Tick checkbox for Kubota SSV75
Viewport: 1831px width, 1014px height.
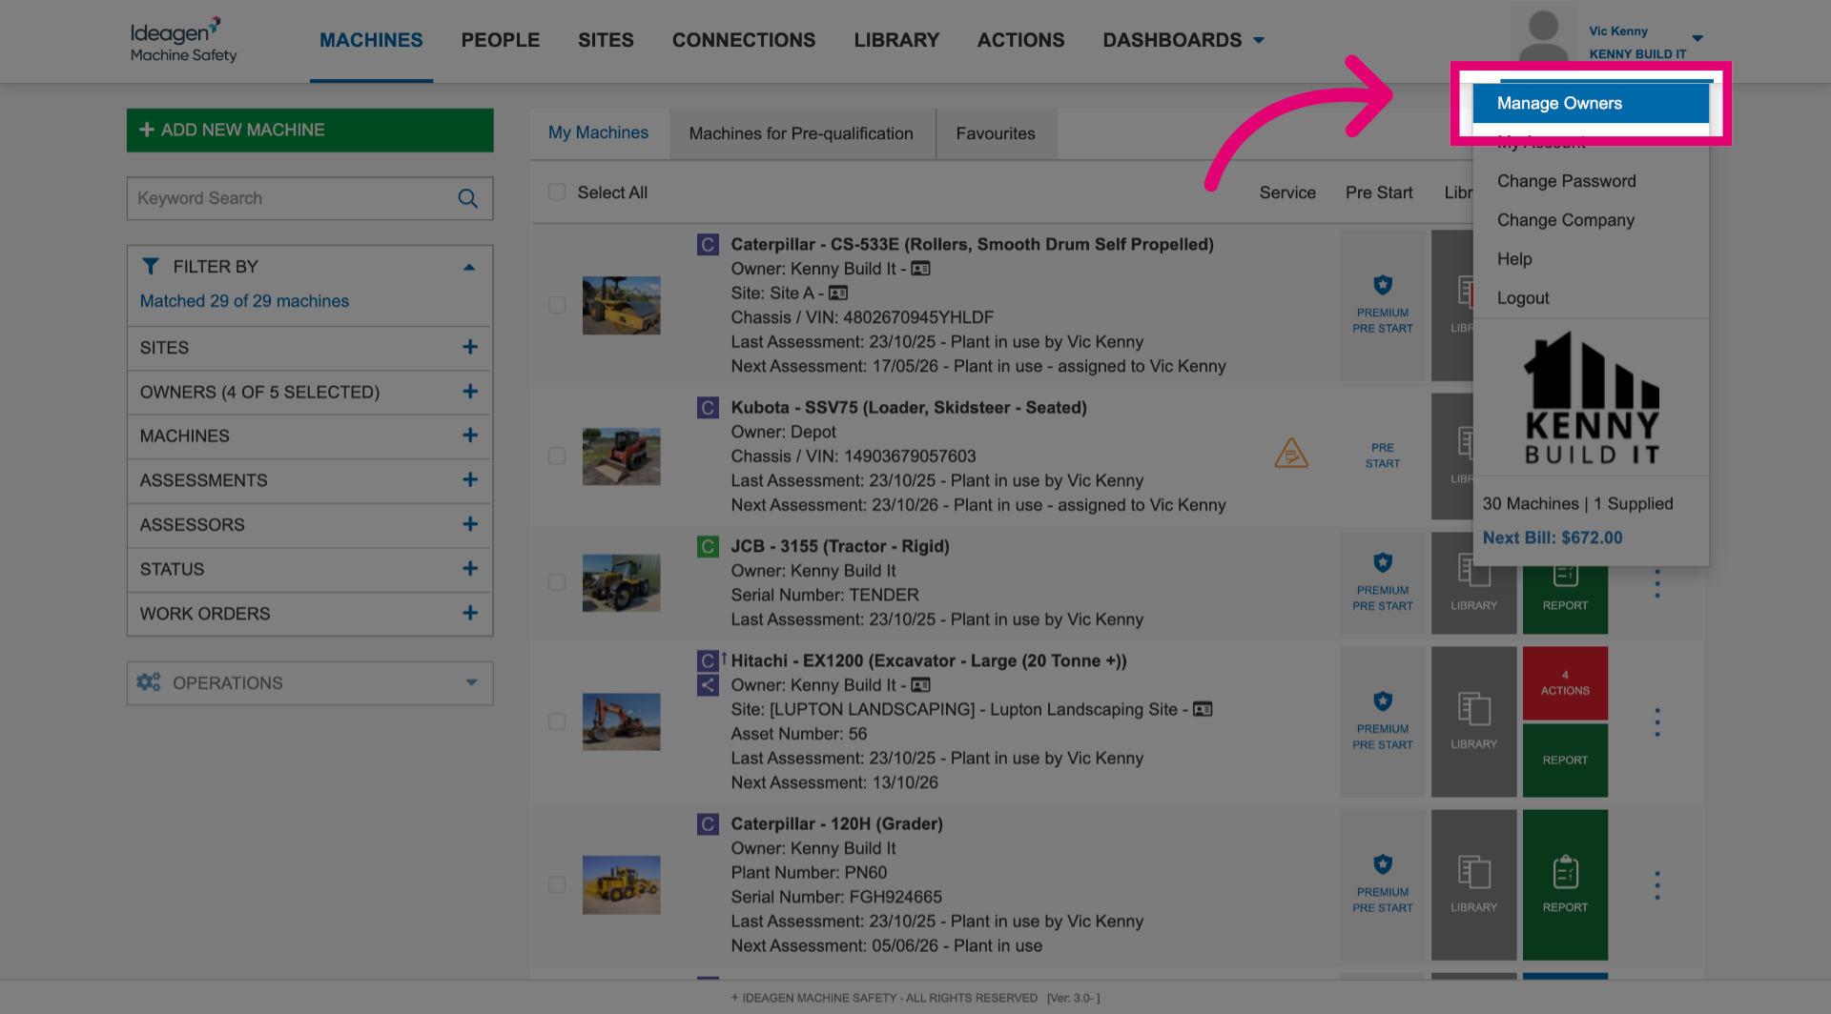click(x=557, y=456)
